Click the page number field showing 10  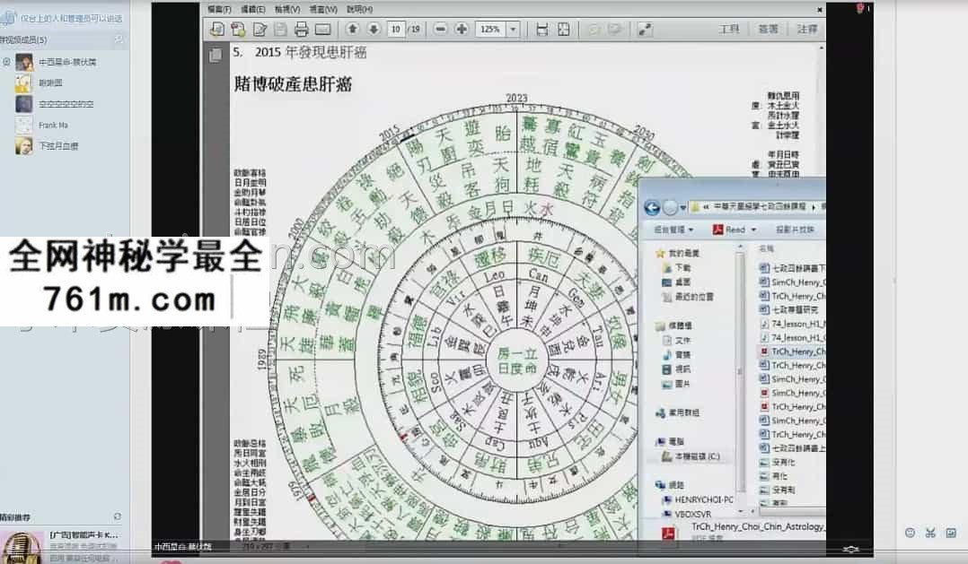396,29
